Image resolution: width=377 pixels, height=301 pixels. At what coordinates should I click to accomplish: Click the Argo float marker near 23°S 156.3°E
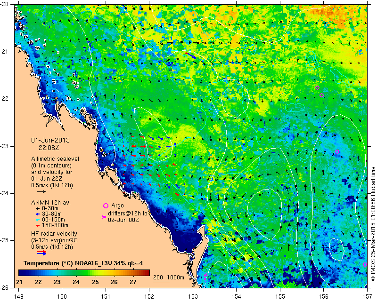coord(337,151)
